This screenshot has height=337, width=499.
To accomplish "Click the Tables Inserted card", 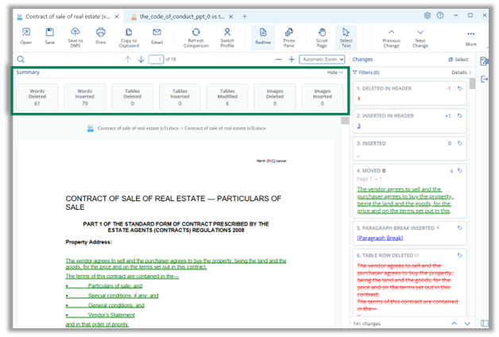I will pyautogui.click(x=180, y=97).
